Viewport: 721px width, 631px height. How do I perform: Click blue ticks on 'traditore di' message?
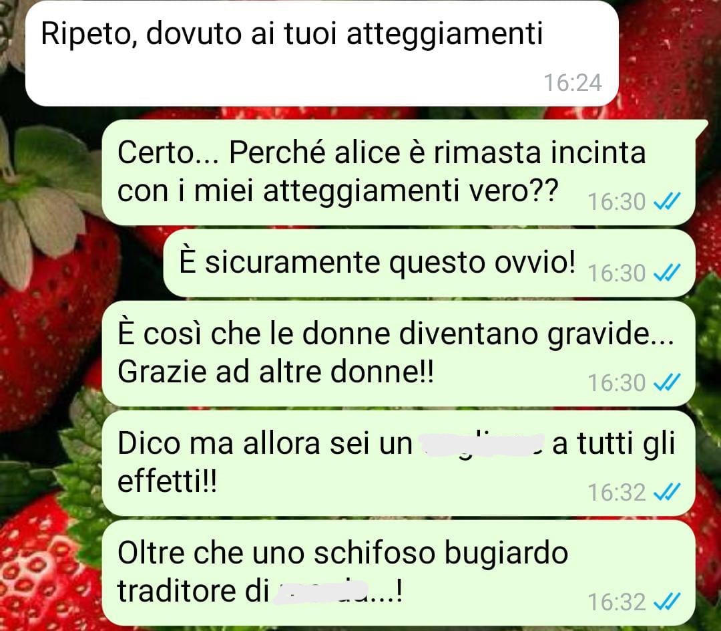pyautogui.click(x=667, y=602)
